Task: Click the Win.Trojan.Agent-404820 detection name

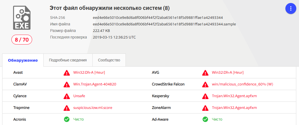Action: tap(95, 84)
